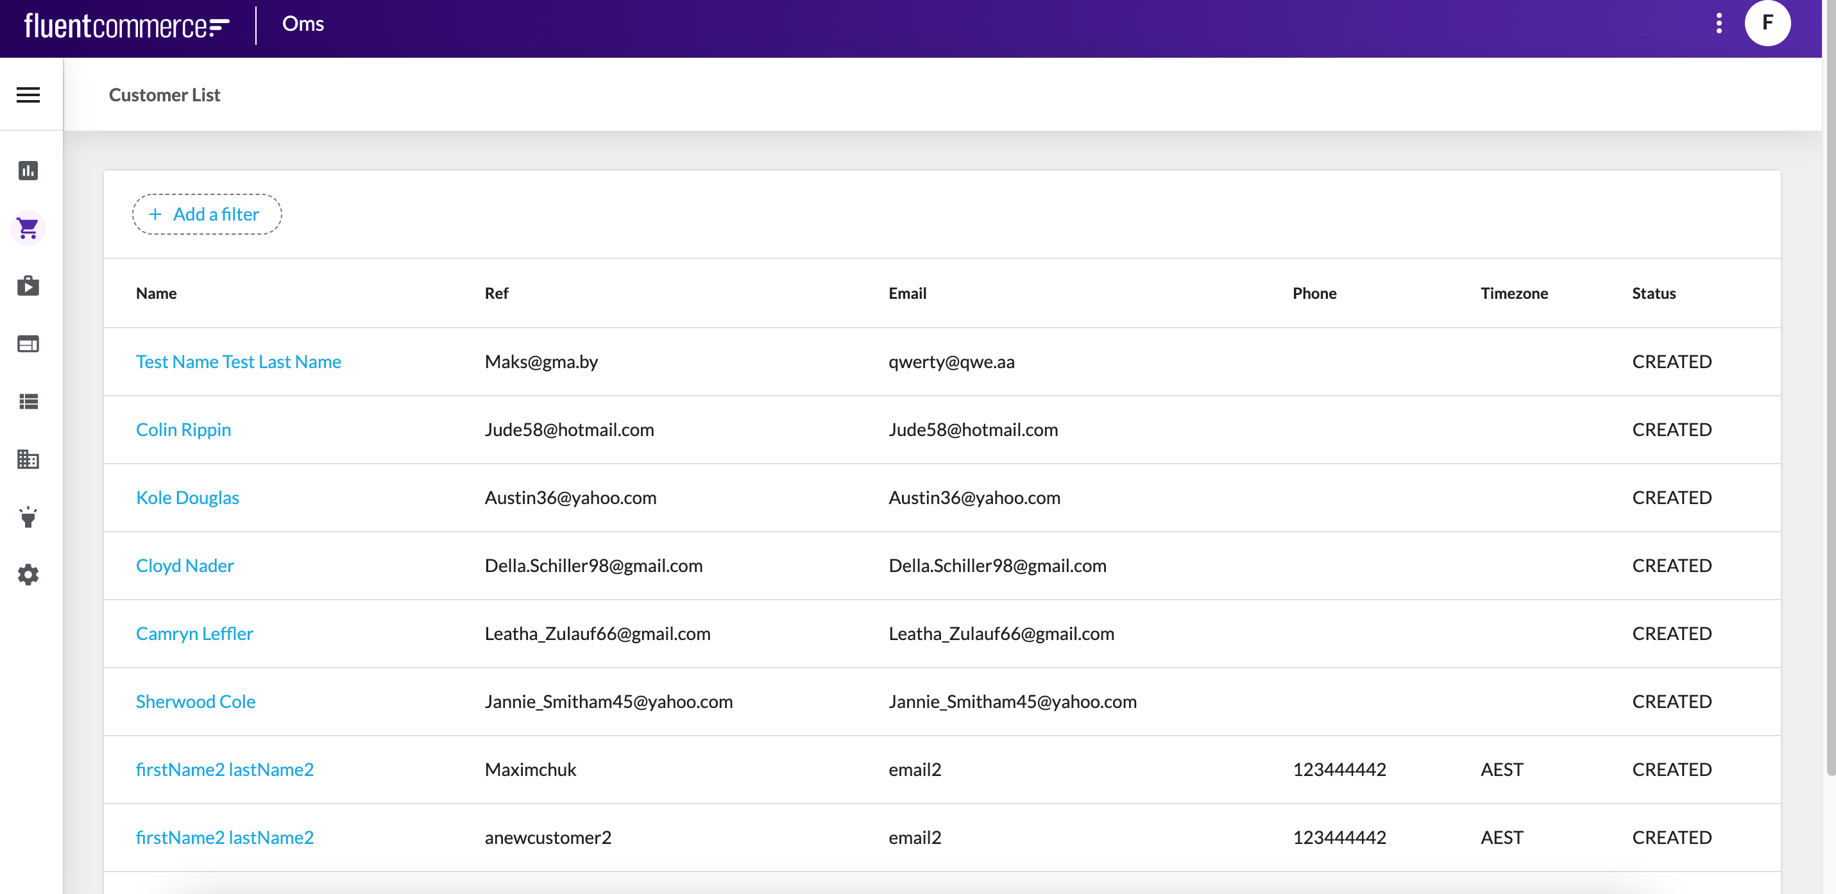
Task: Click the Status column header
Action: tap(1653, 294)
